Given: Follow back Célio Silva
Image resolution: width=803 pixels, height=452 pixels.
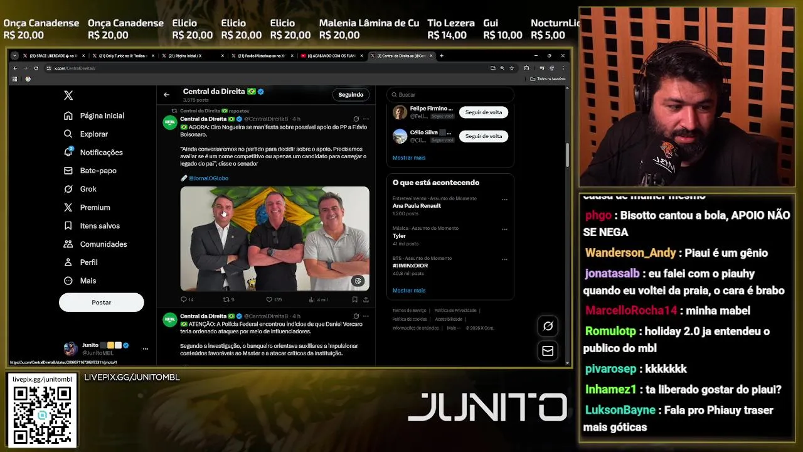Looking at the screenshot, I should 483,136.
